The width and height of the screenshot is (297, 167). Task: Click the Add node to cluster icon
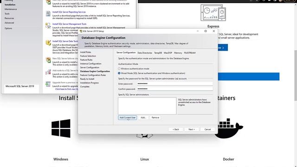pyautogui.click(x=48, y=72)
